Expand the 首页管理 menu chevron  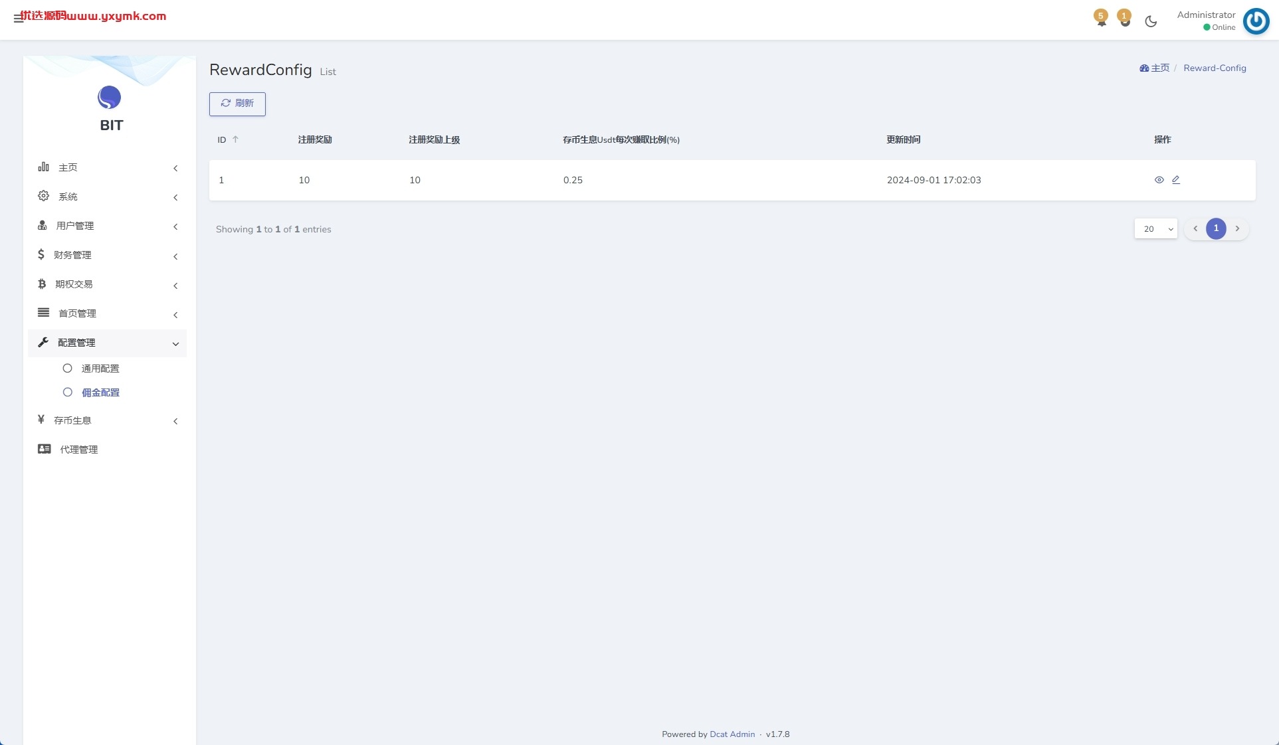coord(175,315)
